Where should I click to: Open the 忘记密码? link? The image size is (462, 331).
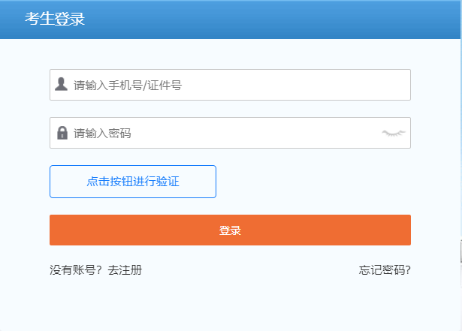coord(385,269)
